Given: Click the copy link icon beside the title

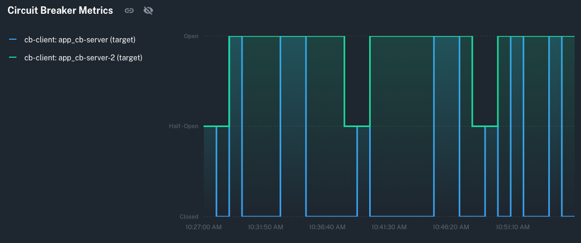Looking at the screenshot, I should tap(129, 11).
